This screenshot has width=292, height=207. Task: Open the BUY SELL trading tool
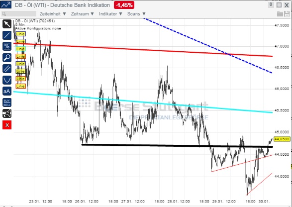pos(7,103)
